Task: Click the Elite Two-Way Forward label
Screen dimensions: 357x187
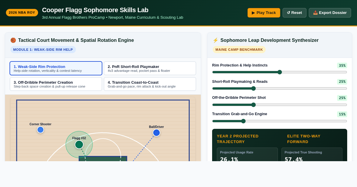Action: [304, 139]
